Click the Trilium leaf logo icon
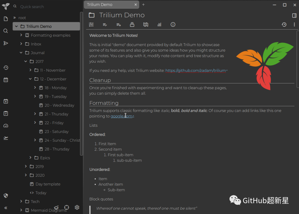The height and width of the screenshot is (214, 299). coord(6,6)
